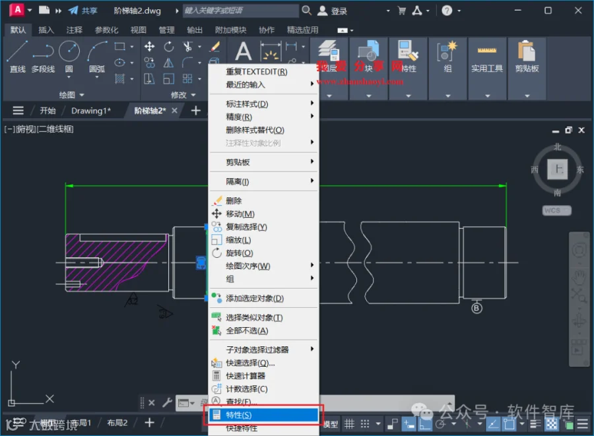
Task: Click the Array tool icon
Action: click(187, 78)
